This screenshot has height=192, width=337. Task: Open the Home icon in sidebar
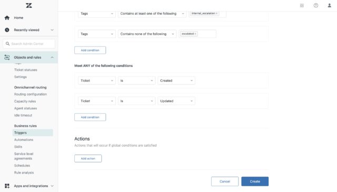(x=7, y=18)
